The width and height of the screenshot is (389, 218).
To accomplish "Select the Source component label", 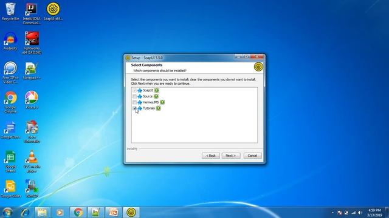I will point(148,96).
